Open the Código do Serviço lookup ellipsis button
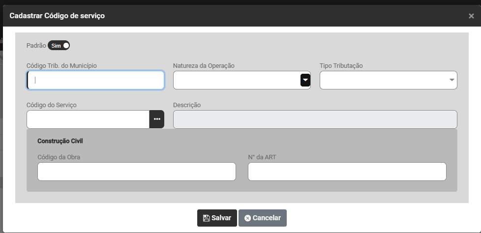 click(157, 119)
